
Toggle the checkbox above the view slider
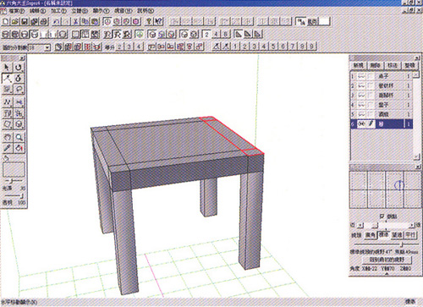(382, 217)
